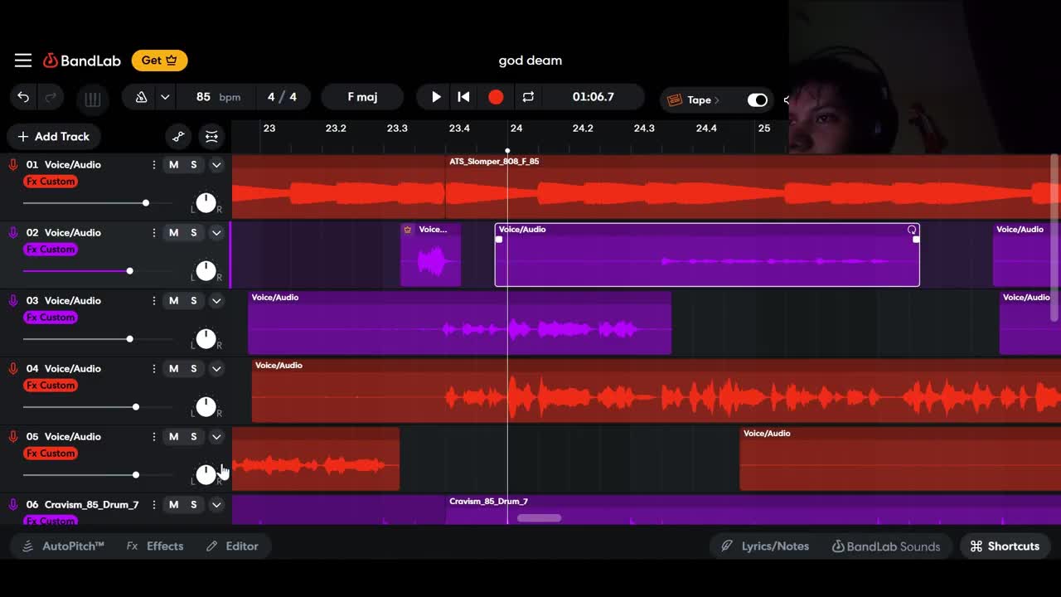Open the Tape mastering preset

click(694, 99)
